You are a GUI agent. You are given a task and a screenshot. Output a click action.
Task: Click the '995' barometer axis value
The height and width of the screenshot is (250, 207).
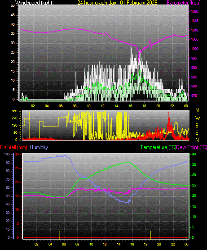coord(194,58)
